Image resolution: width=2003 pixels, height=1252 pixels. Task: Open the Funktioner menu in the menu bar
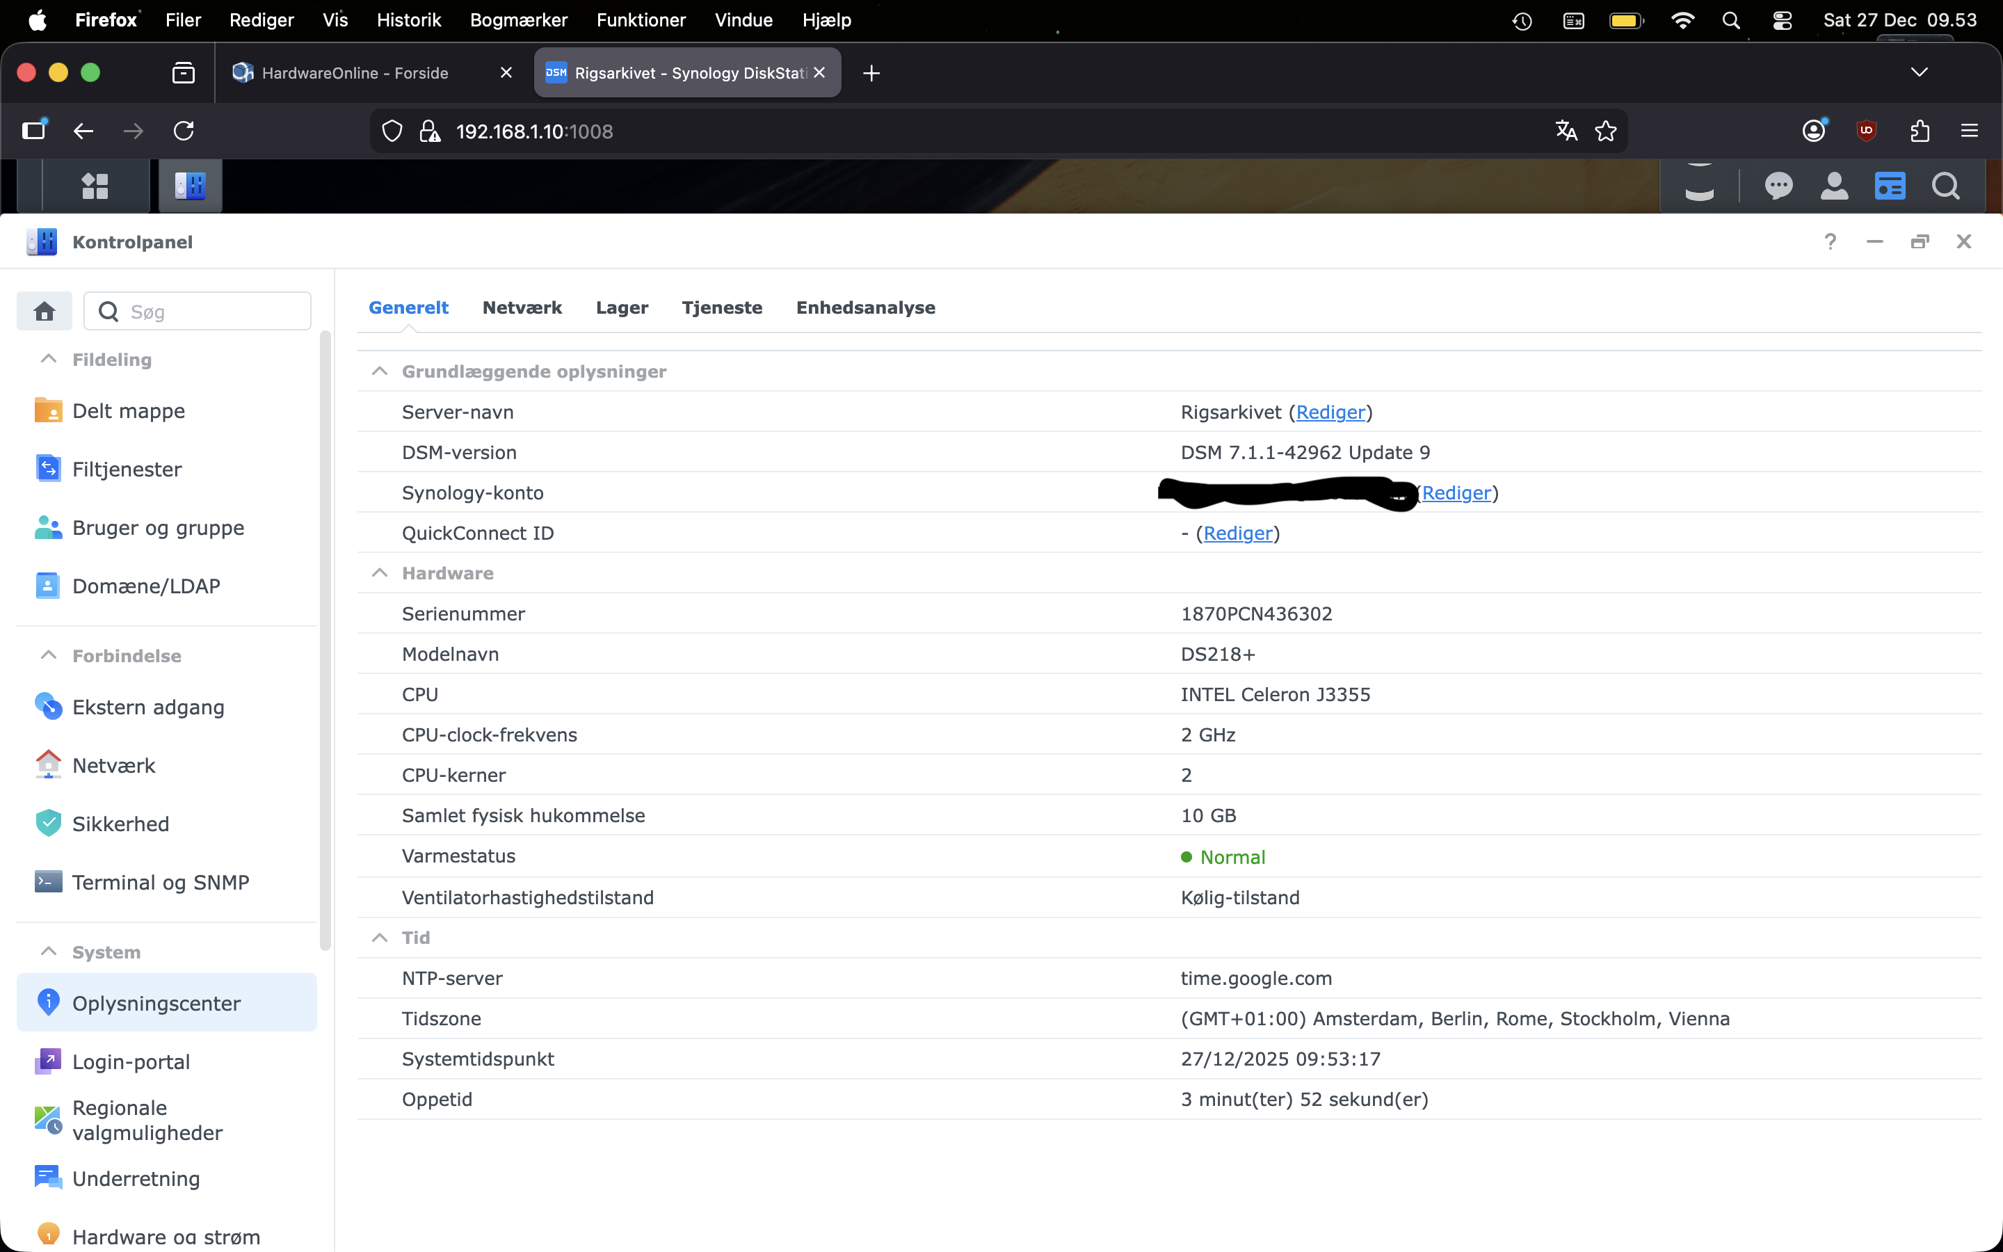click(x=641, y=20)
